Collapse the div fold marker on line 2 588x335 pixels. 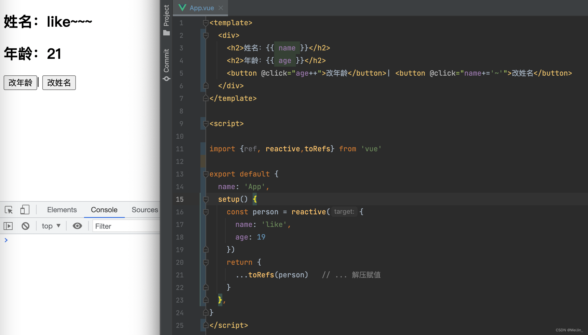click(x=206, y=35)
